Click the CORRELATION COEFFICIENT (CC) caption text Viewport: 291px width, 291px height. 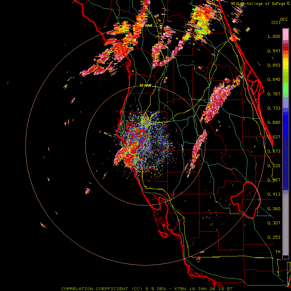101,289
